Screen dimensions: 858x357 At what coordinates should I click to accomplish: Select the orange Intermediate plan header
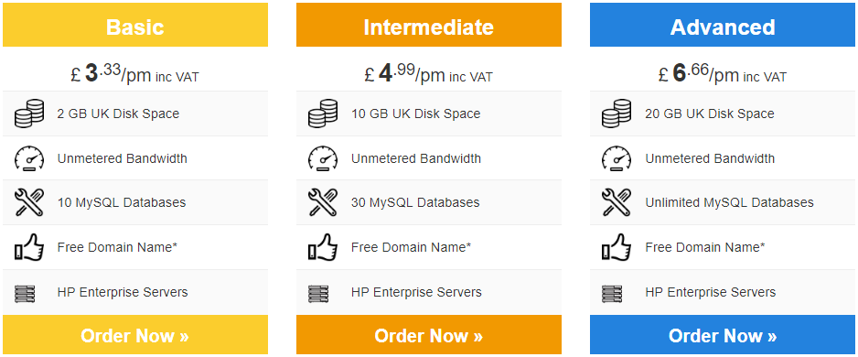tap(429, 25)
